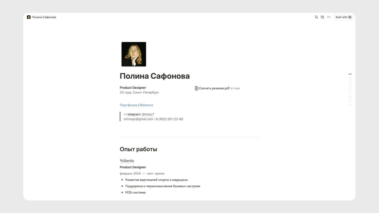The image size is (379, 213).
Task: Select the highlighted top table-of-contents marker
Action: coord(350,74)
